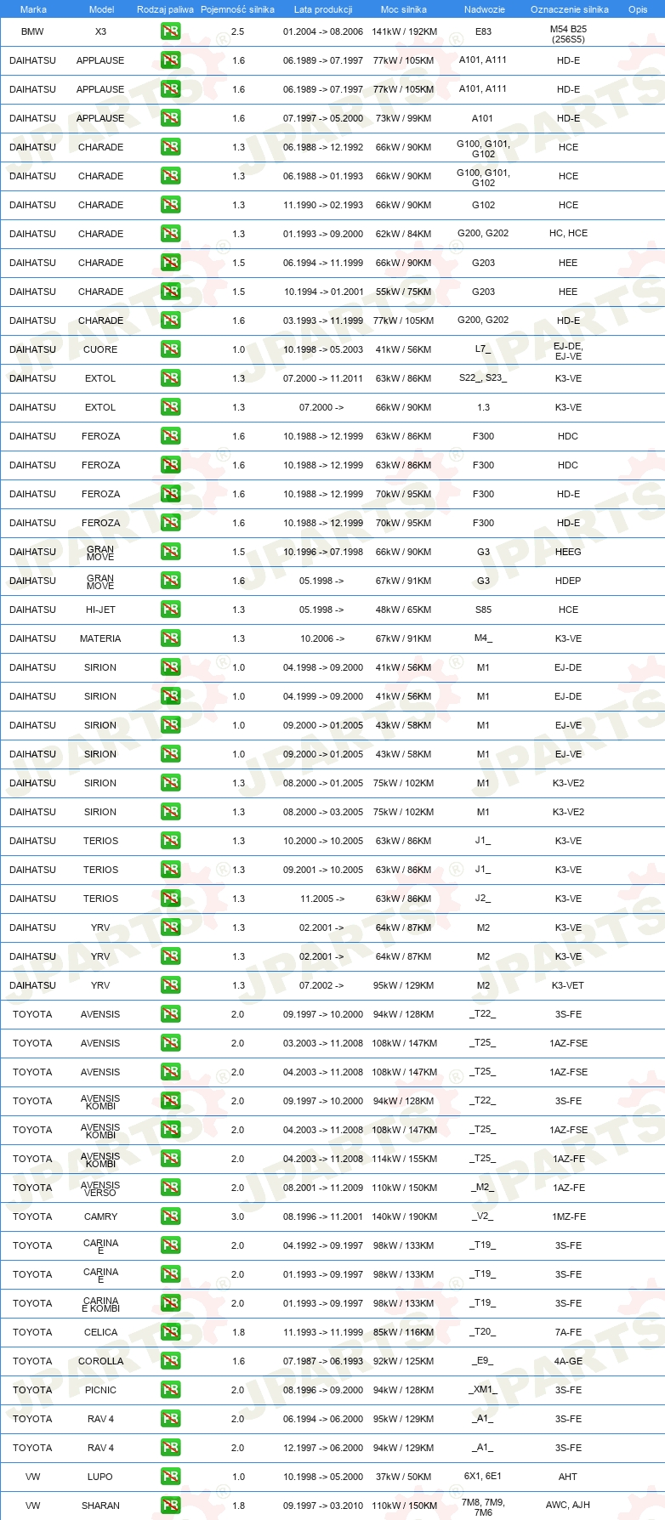Click the fuel icon in the YRV K3-VET row
Image resolution: width=665 pixels, height=1520 pixels.
pos(170,985)
